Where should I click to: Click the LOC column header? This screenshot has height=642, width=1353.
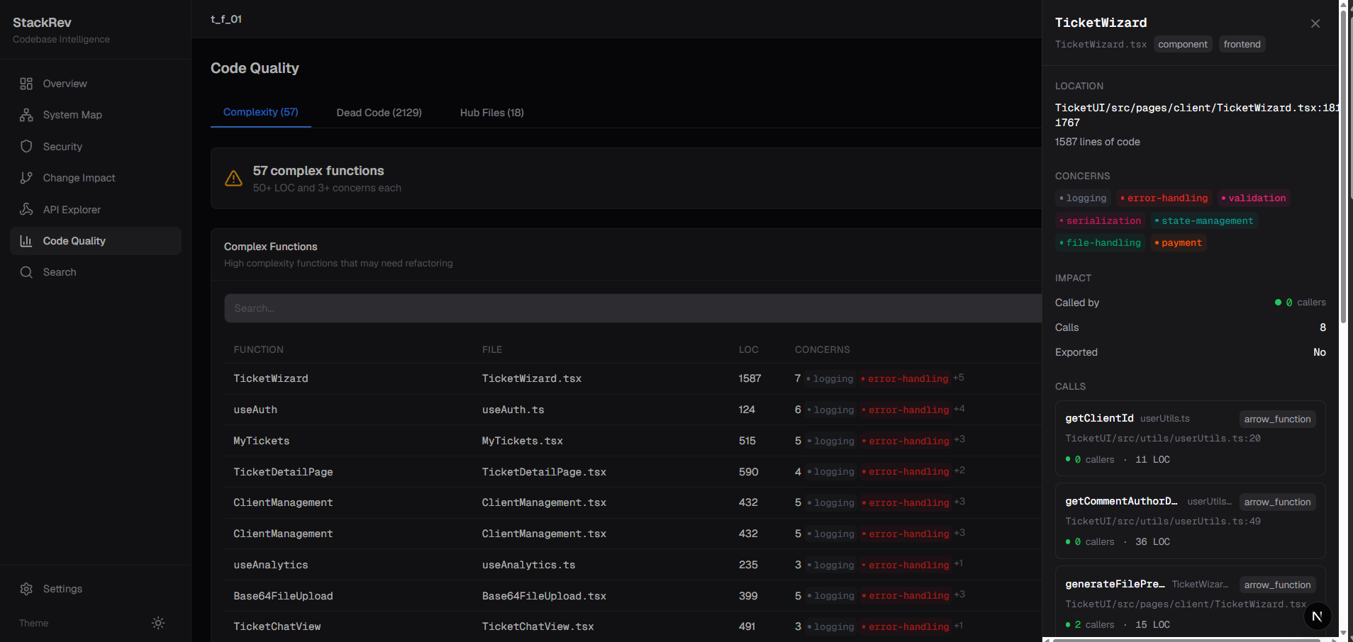749,349
